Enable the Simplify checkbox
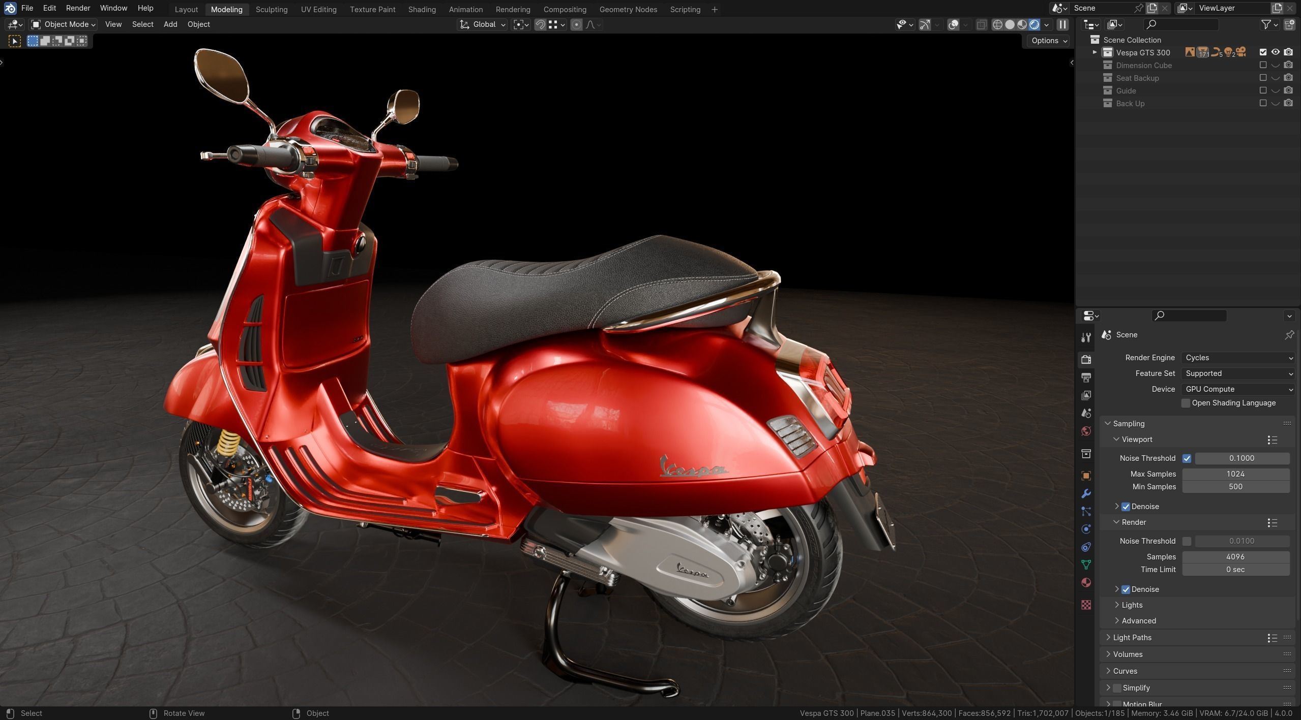 click(1117, 688)
